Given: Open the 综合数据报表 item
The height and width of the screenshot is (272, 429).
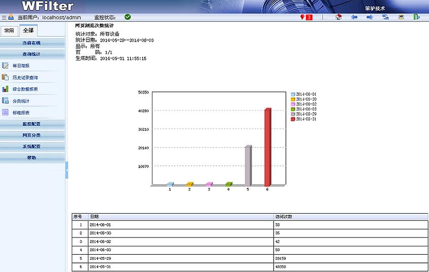Looking at the screenshot, I should 25,89.
